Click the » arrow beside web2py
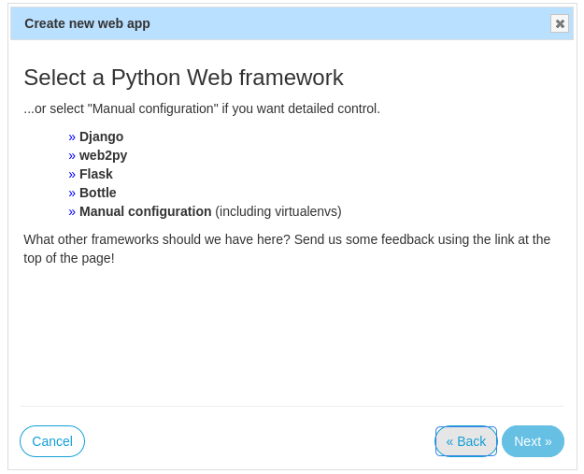Viewport: 584px width, 474px height. point(72,155)
